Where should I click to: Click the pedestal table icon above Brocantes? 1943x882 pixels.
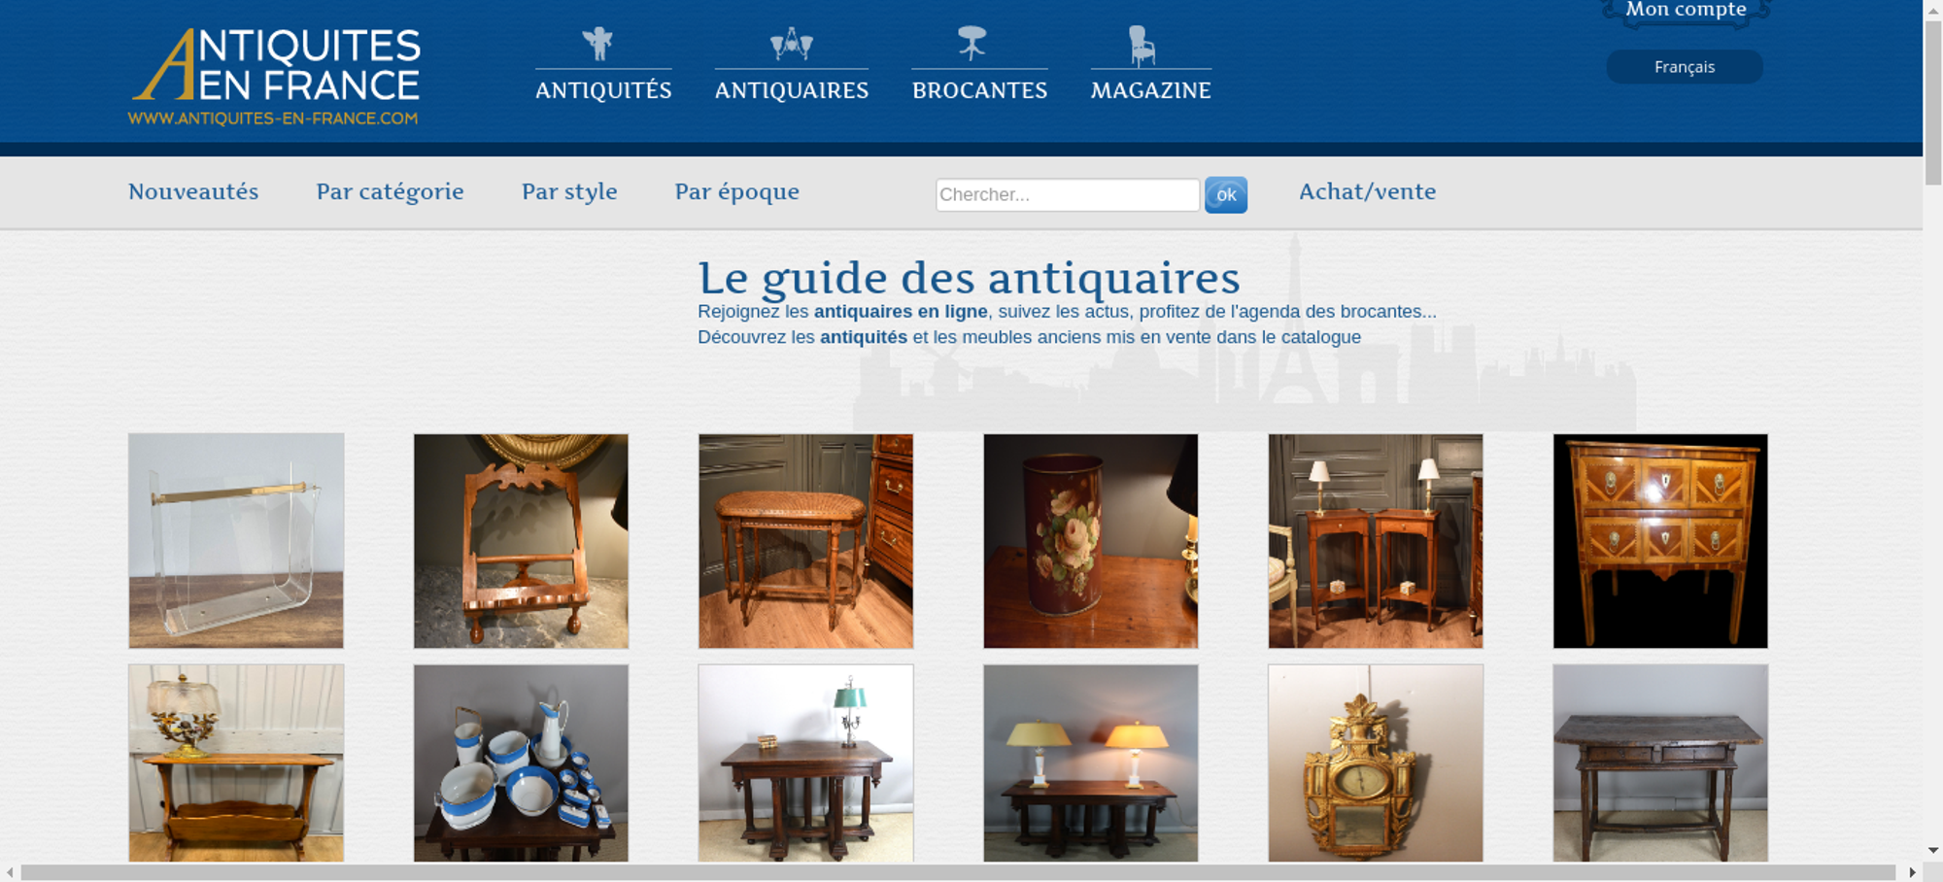(x=971, y=44)
